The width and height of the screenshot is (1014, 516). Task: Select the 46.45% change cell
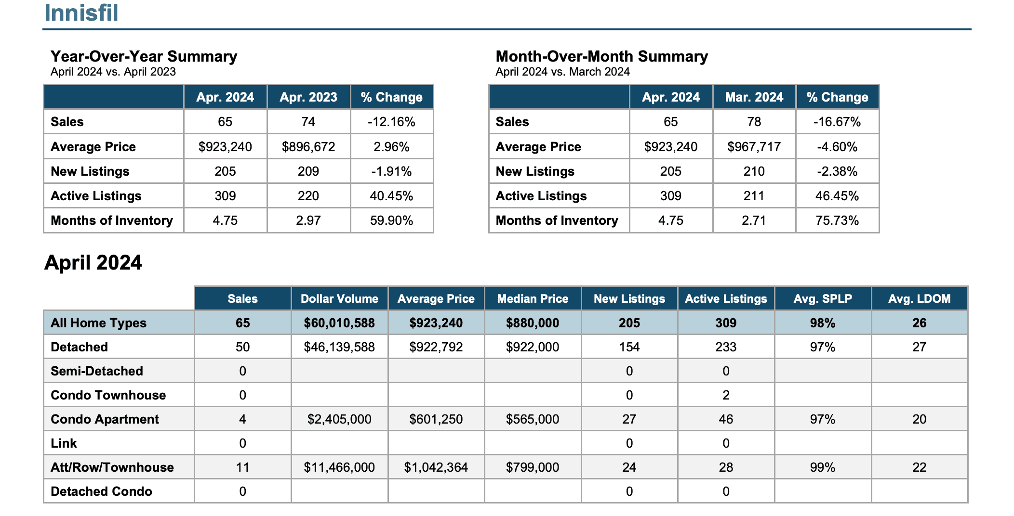point(837,196)
